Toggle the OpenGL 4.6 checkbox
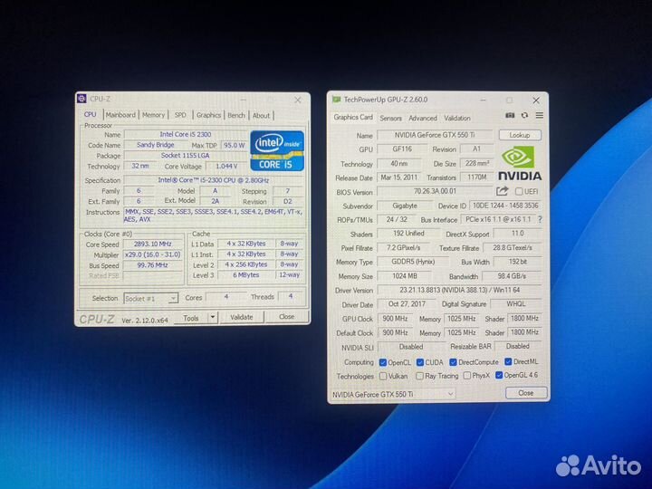 499,375
